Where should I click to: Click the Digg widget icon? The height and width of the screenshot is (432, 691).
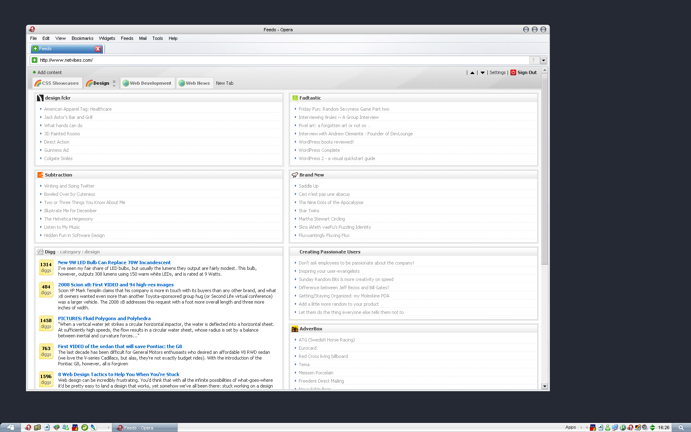(40, 252)
